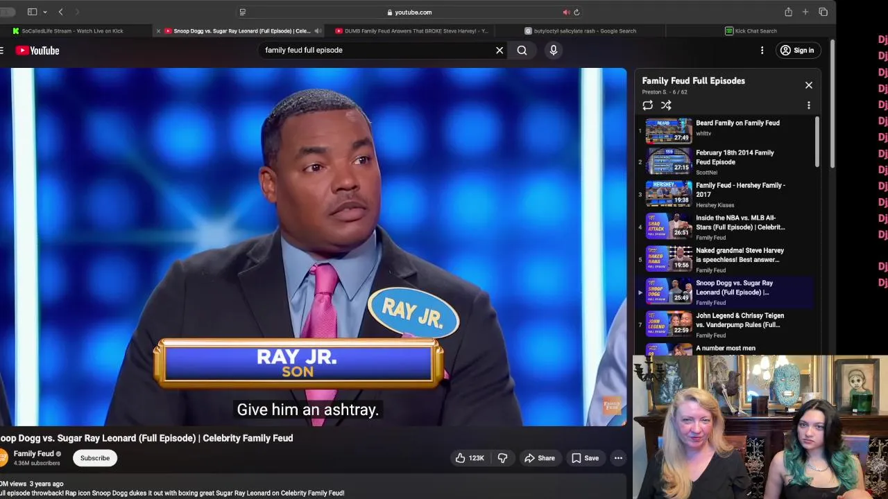Image resolution: width=888 pixels, height=499 pixels.
Task: Open playlist options three-dot menu
Action: (x=808, y=105)
